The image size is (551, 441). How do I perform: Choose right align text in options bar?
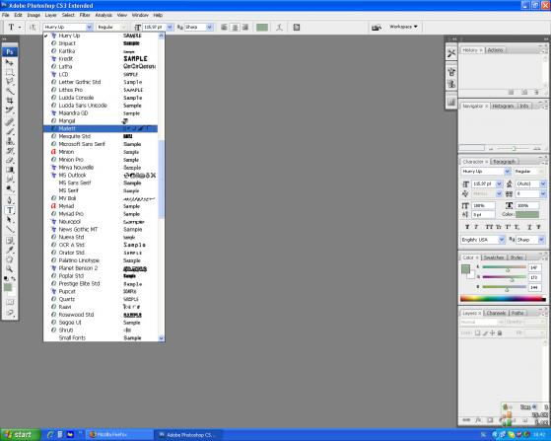(244, 27)
